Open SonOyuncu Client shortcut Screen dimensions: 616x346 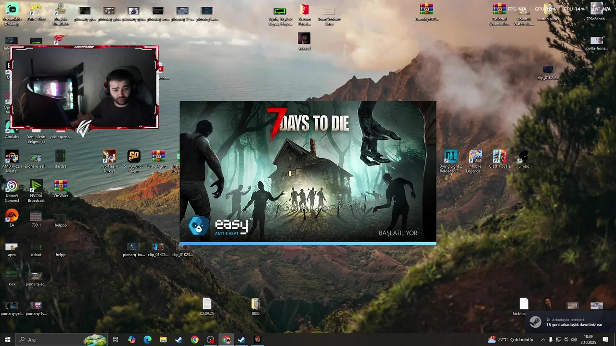(134, 161)
